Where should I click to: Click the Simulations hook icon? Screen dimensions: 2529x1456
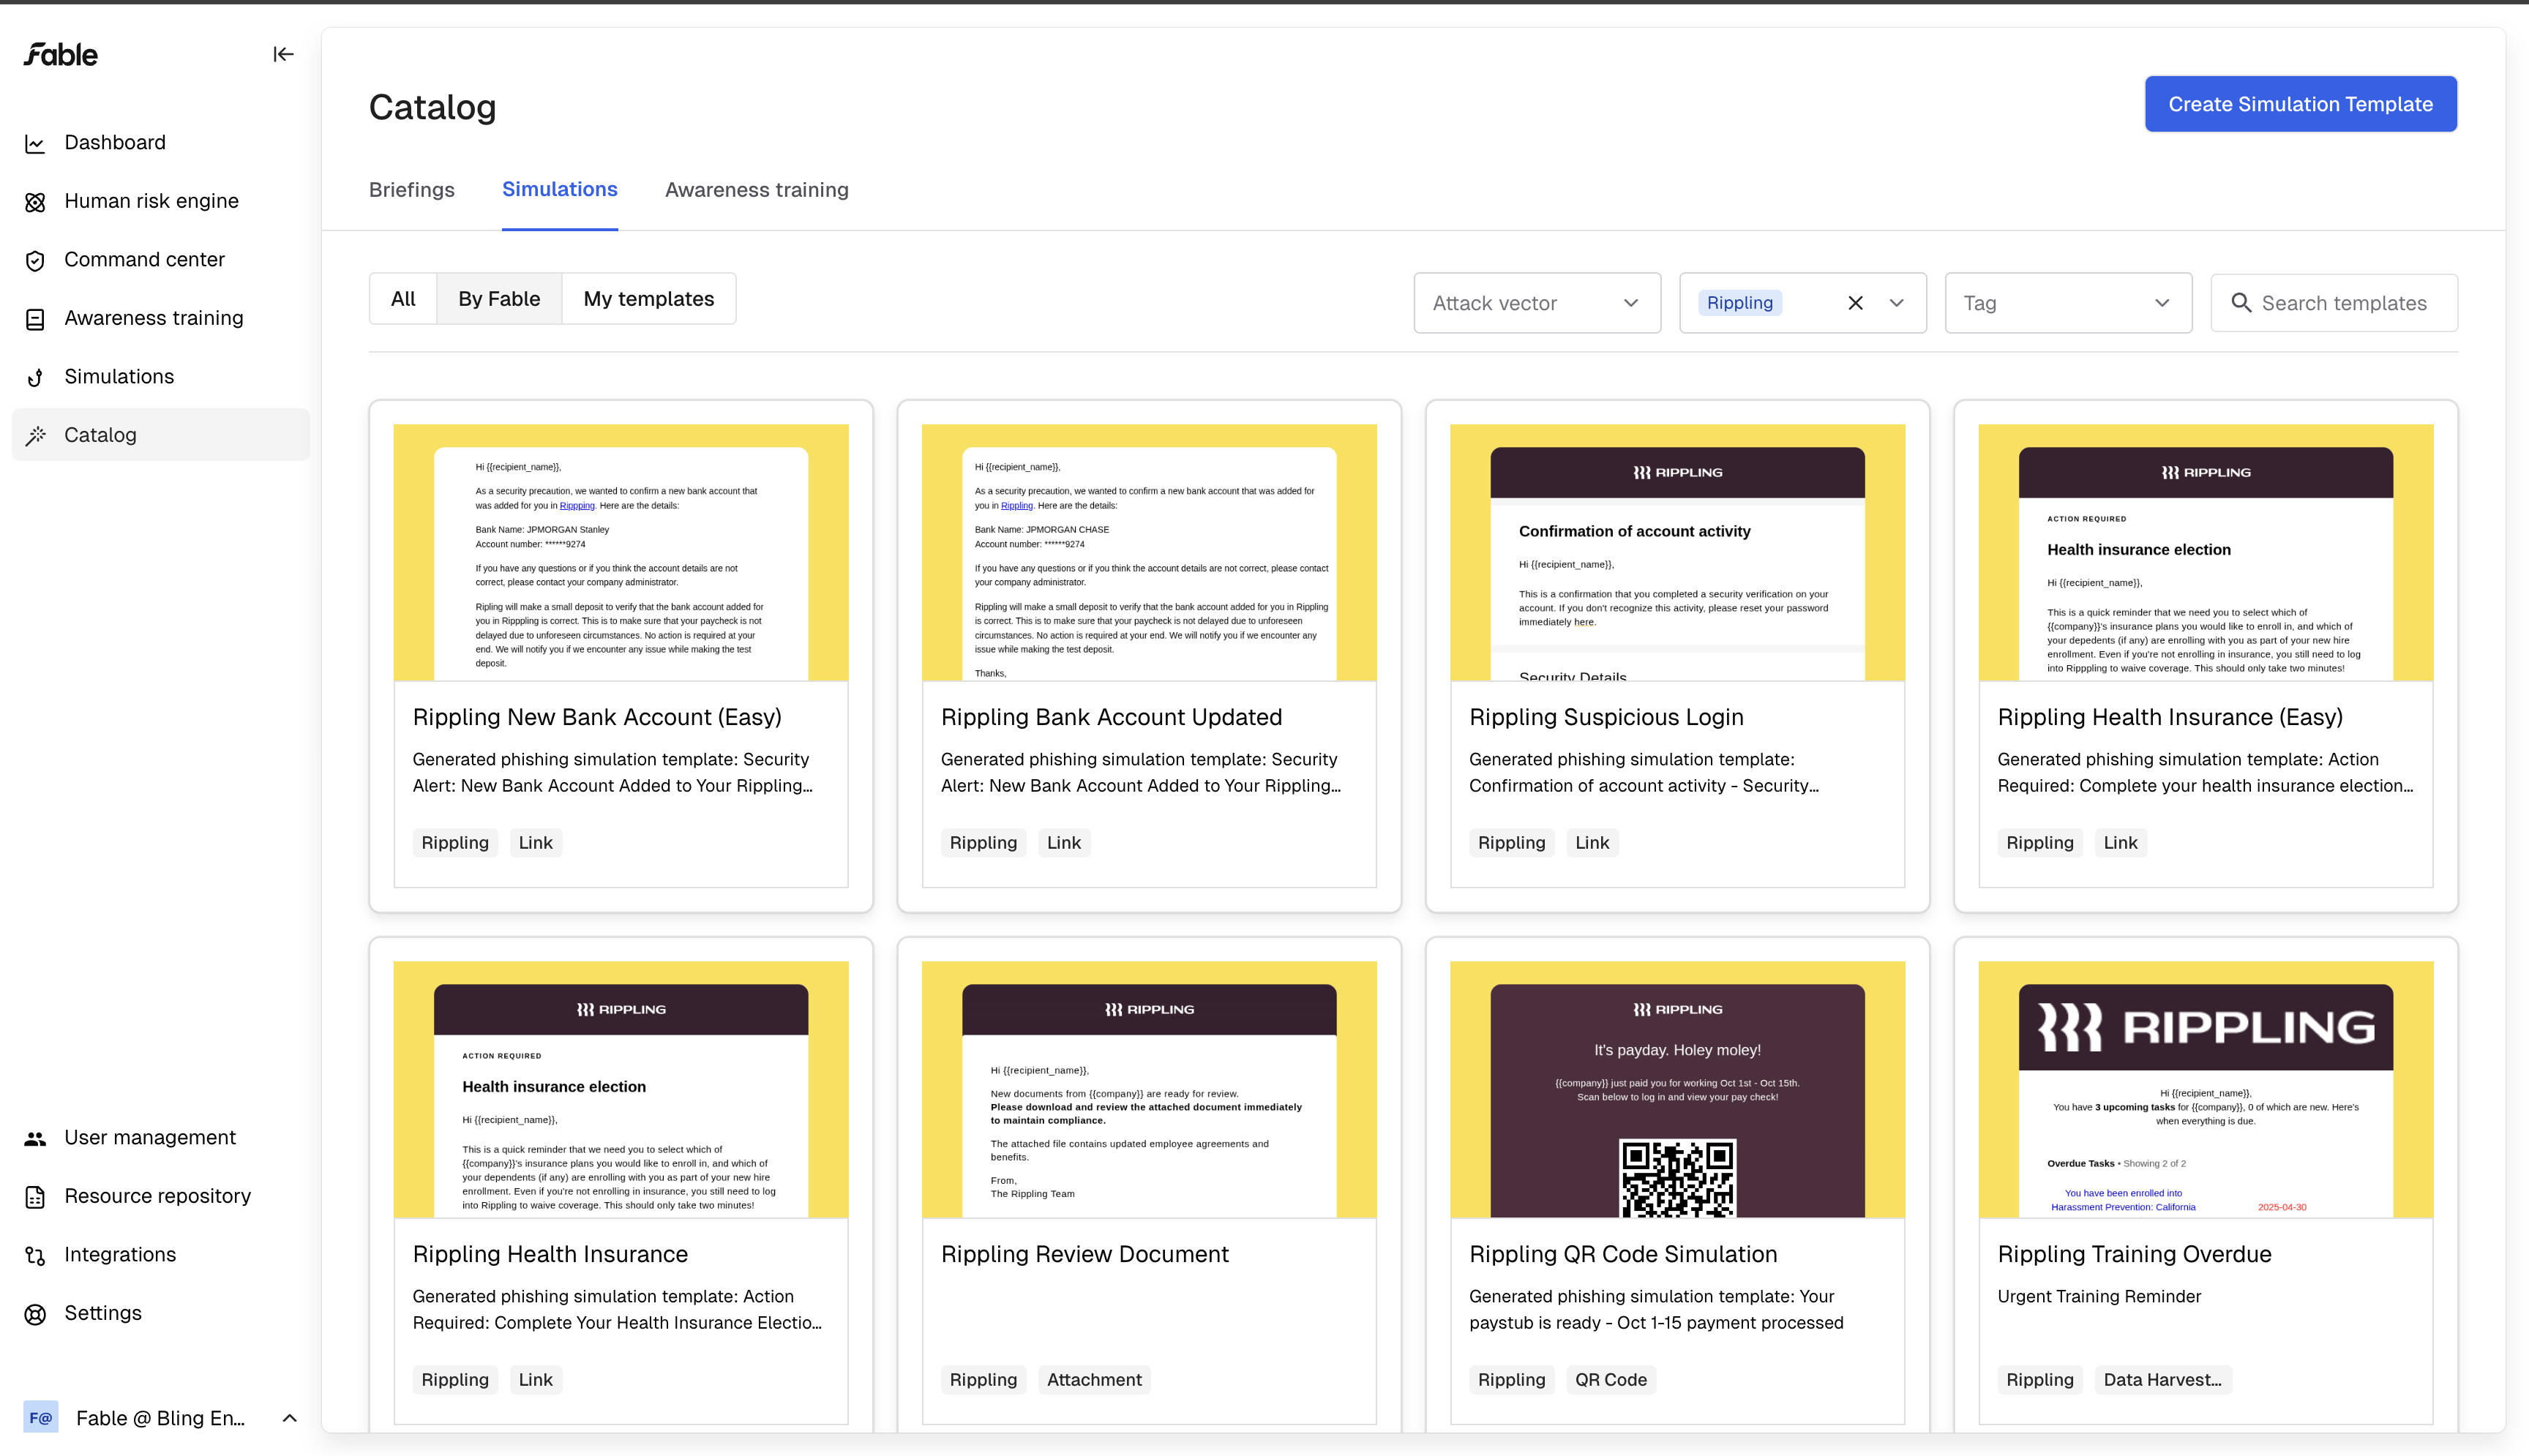click(x=35, y=377)
